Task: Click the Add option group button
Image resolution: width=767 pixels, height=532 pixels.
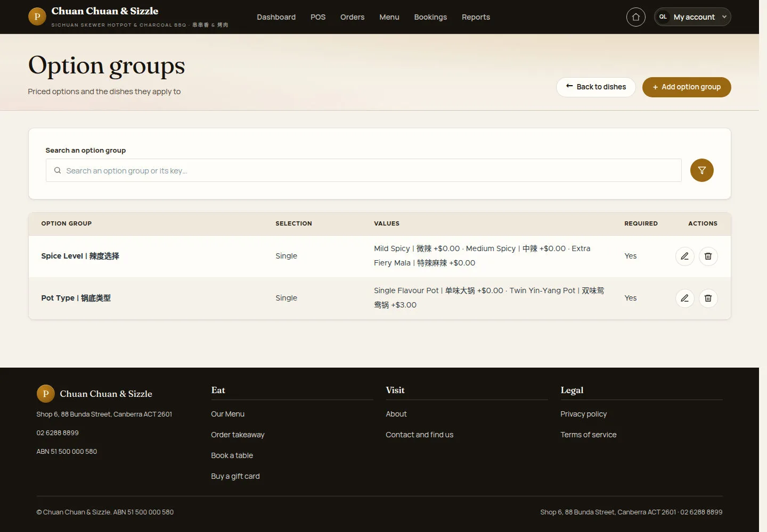Action: pyautogui.click(x=687, y=87)
